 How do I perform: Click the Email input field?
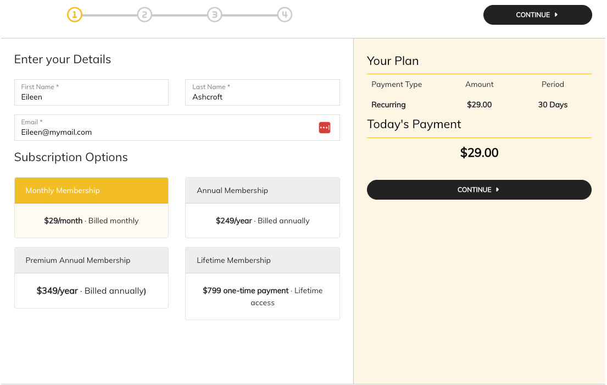pyautogui.click(x=177, y=128)
